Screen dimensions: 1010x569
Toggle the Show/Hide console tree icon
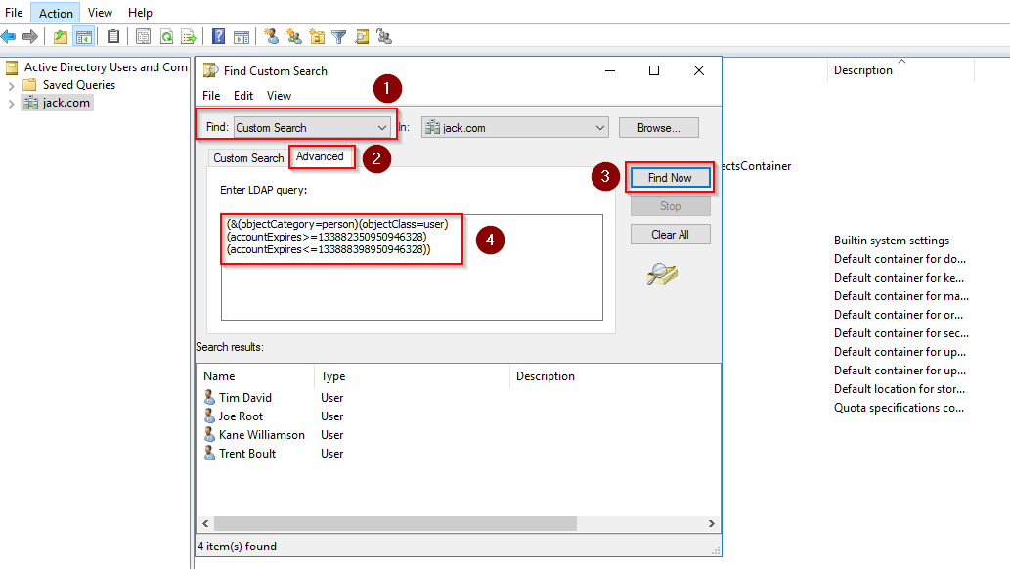(83, 36)
